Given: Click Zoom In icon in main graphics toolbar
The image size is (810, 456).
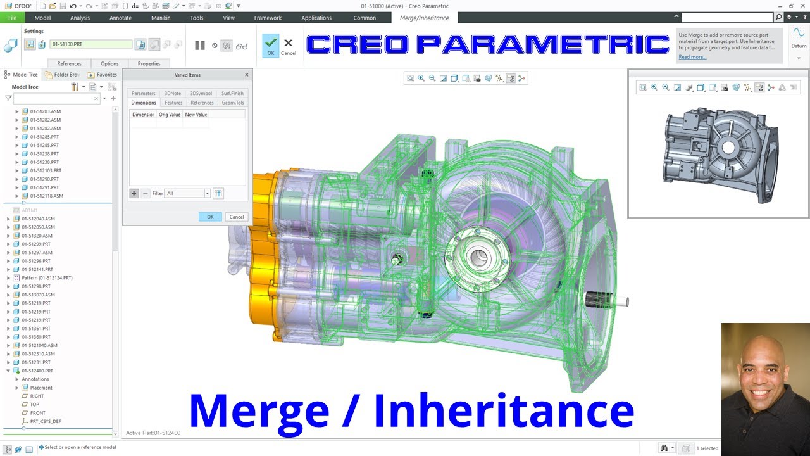Looking at the screenshot, I should tap(421, 78).
